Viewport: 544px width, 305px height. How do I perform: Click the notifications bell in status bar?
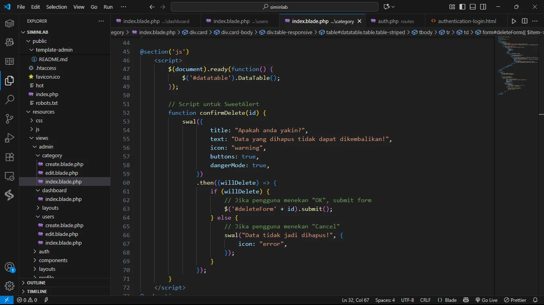pyautogui.click(x=535, y=300)
